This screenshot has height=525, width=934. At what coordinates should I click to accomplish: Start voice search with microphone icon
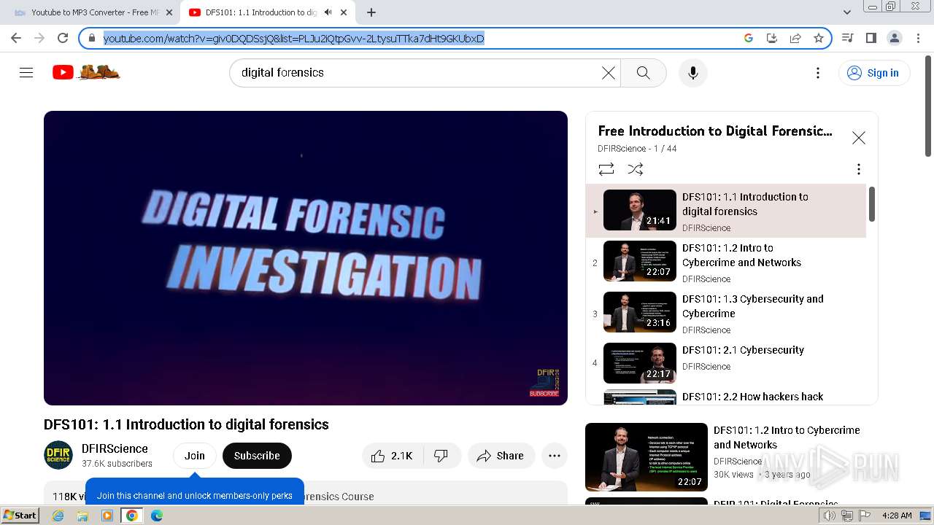tap(692, 73)
